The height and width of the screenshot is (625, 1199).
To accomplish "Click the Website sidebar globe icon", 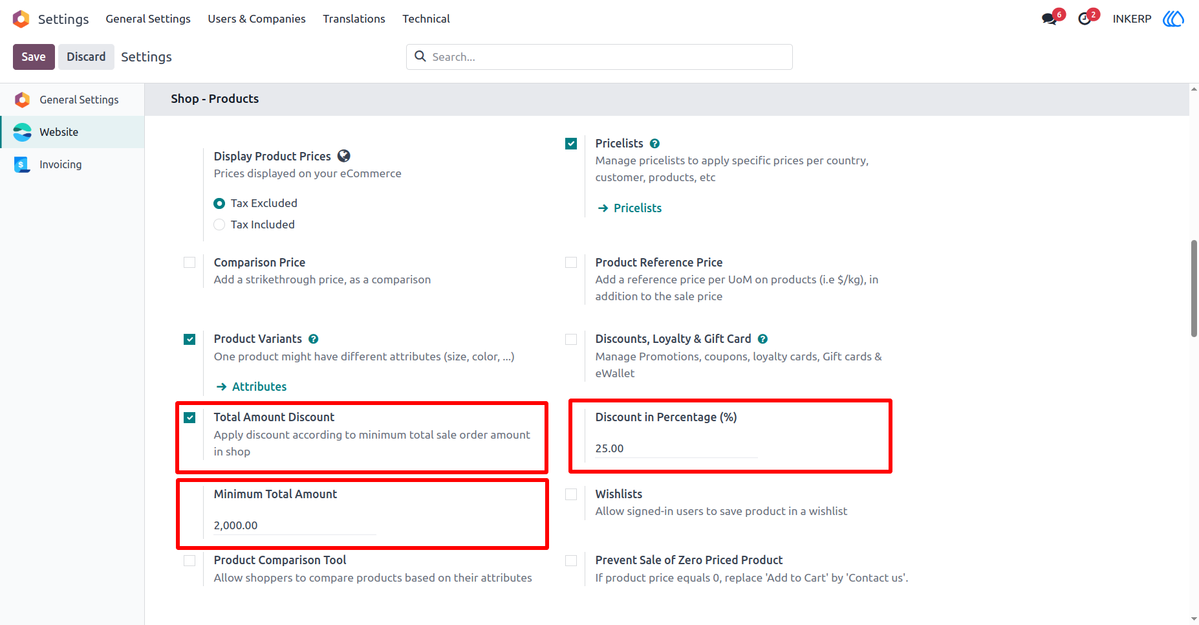I will (23, 132).
